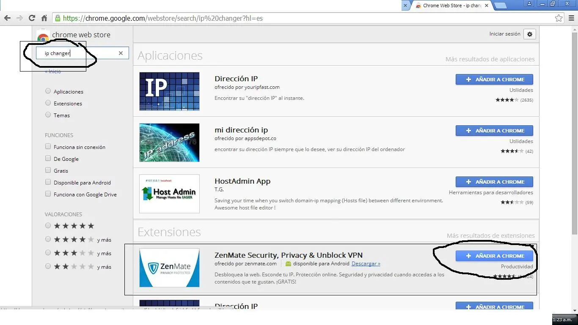578x325 pixels.
Task: Tick Funciona con Google Drive
Action: pyautogui.click(x=48, y=194)
